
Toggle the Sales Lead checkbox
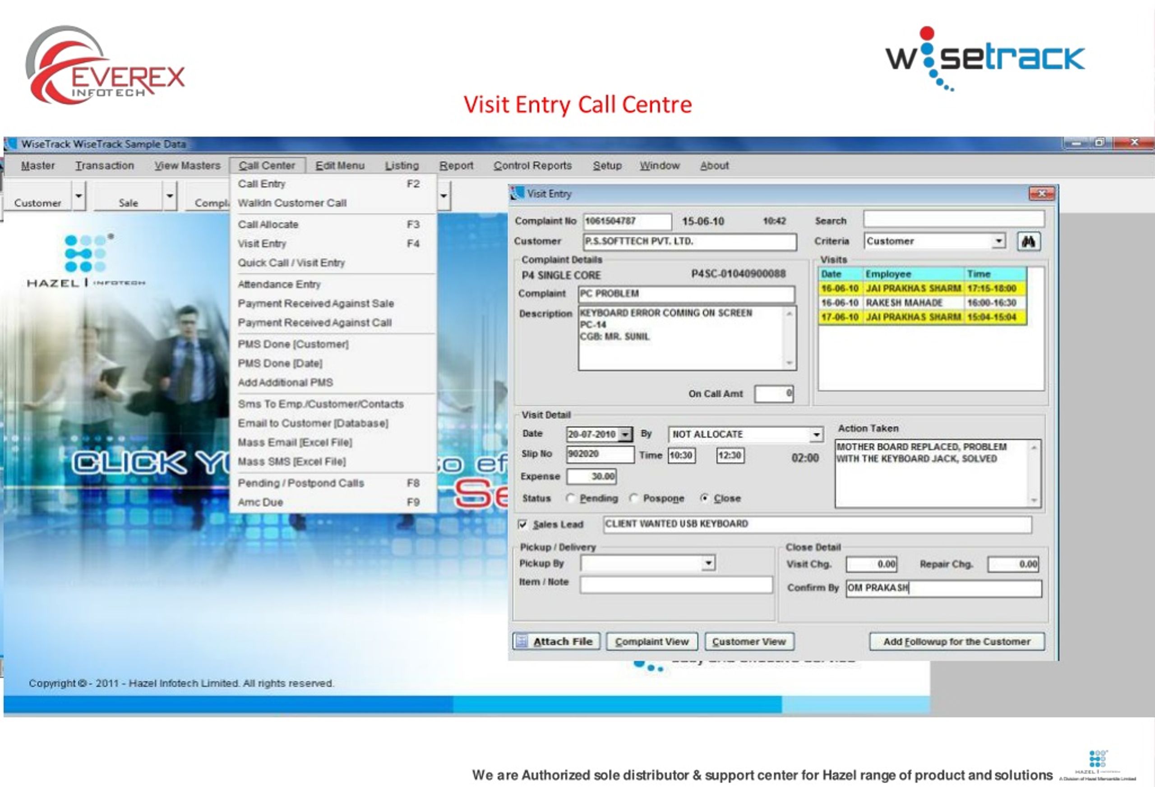point(522,524)
